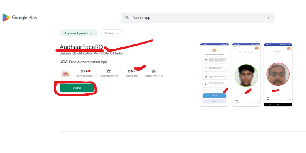Click the 3+ content rating badge
Image resolution: width=306 pixels, height=153 pixels.
[154, 71]
